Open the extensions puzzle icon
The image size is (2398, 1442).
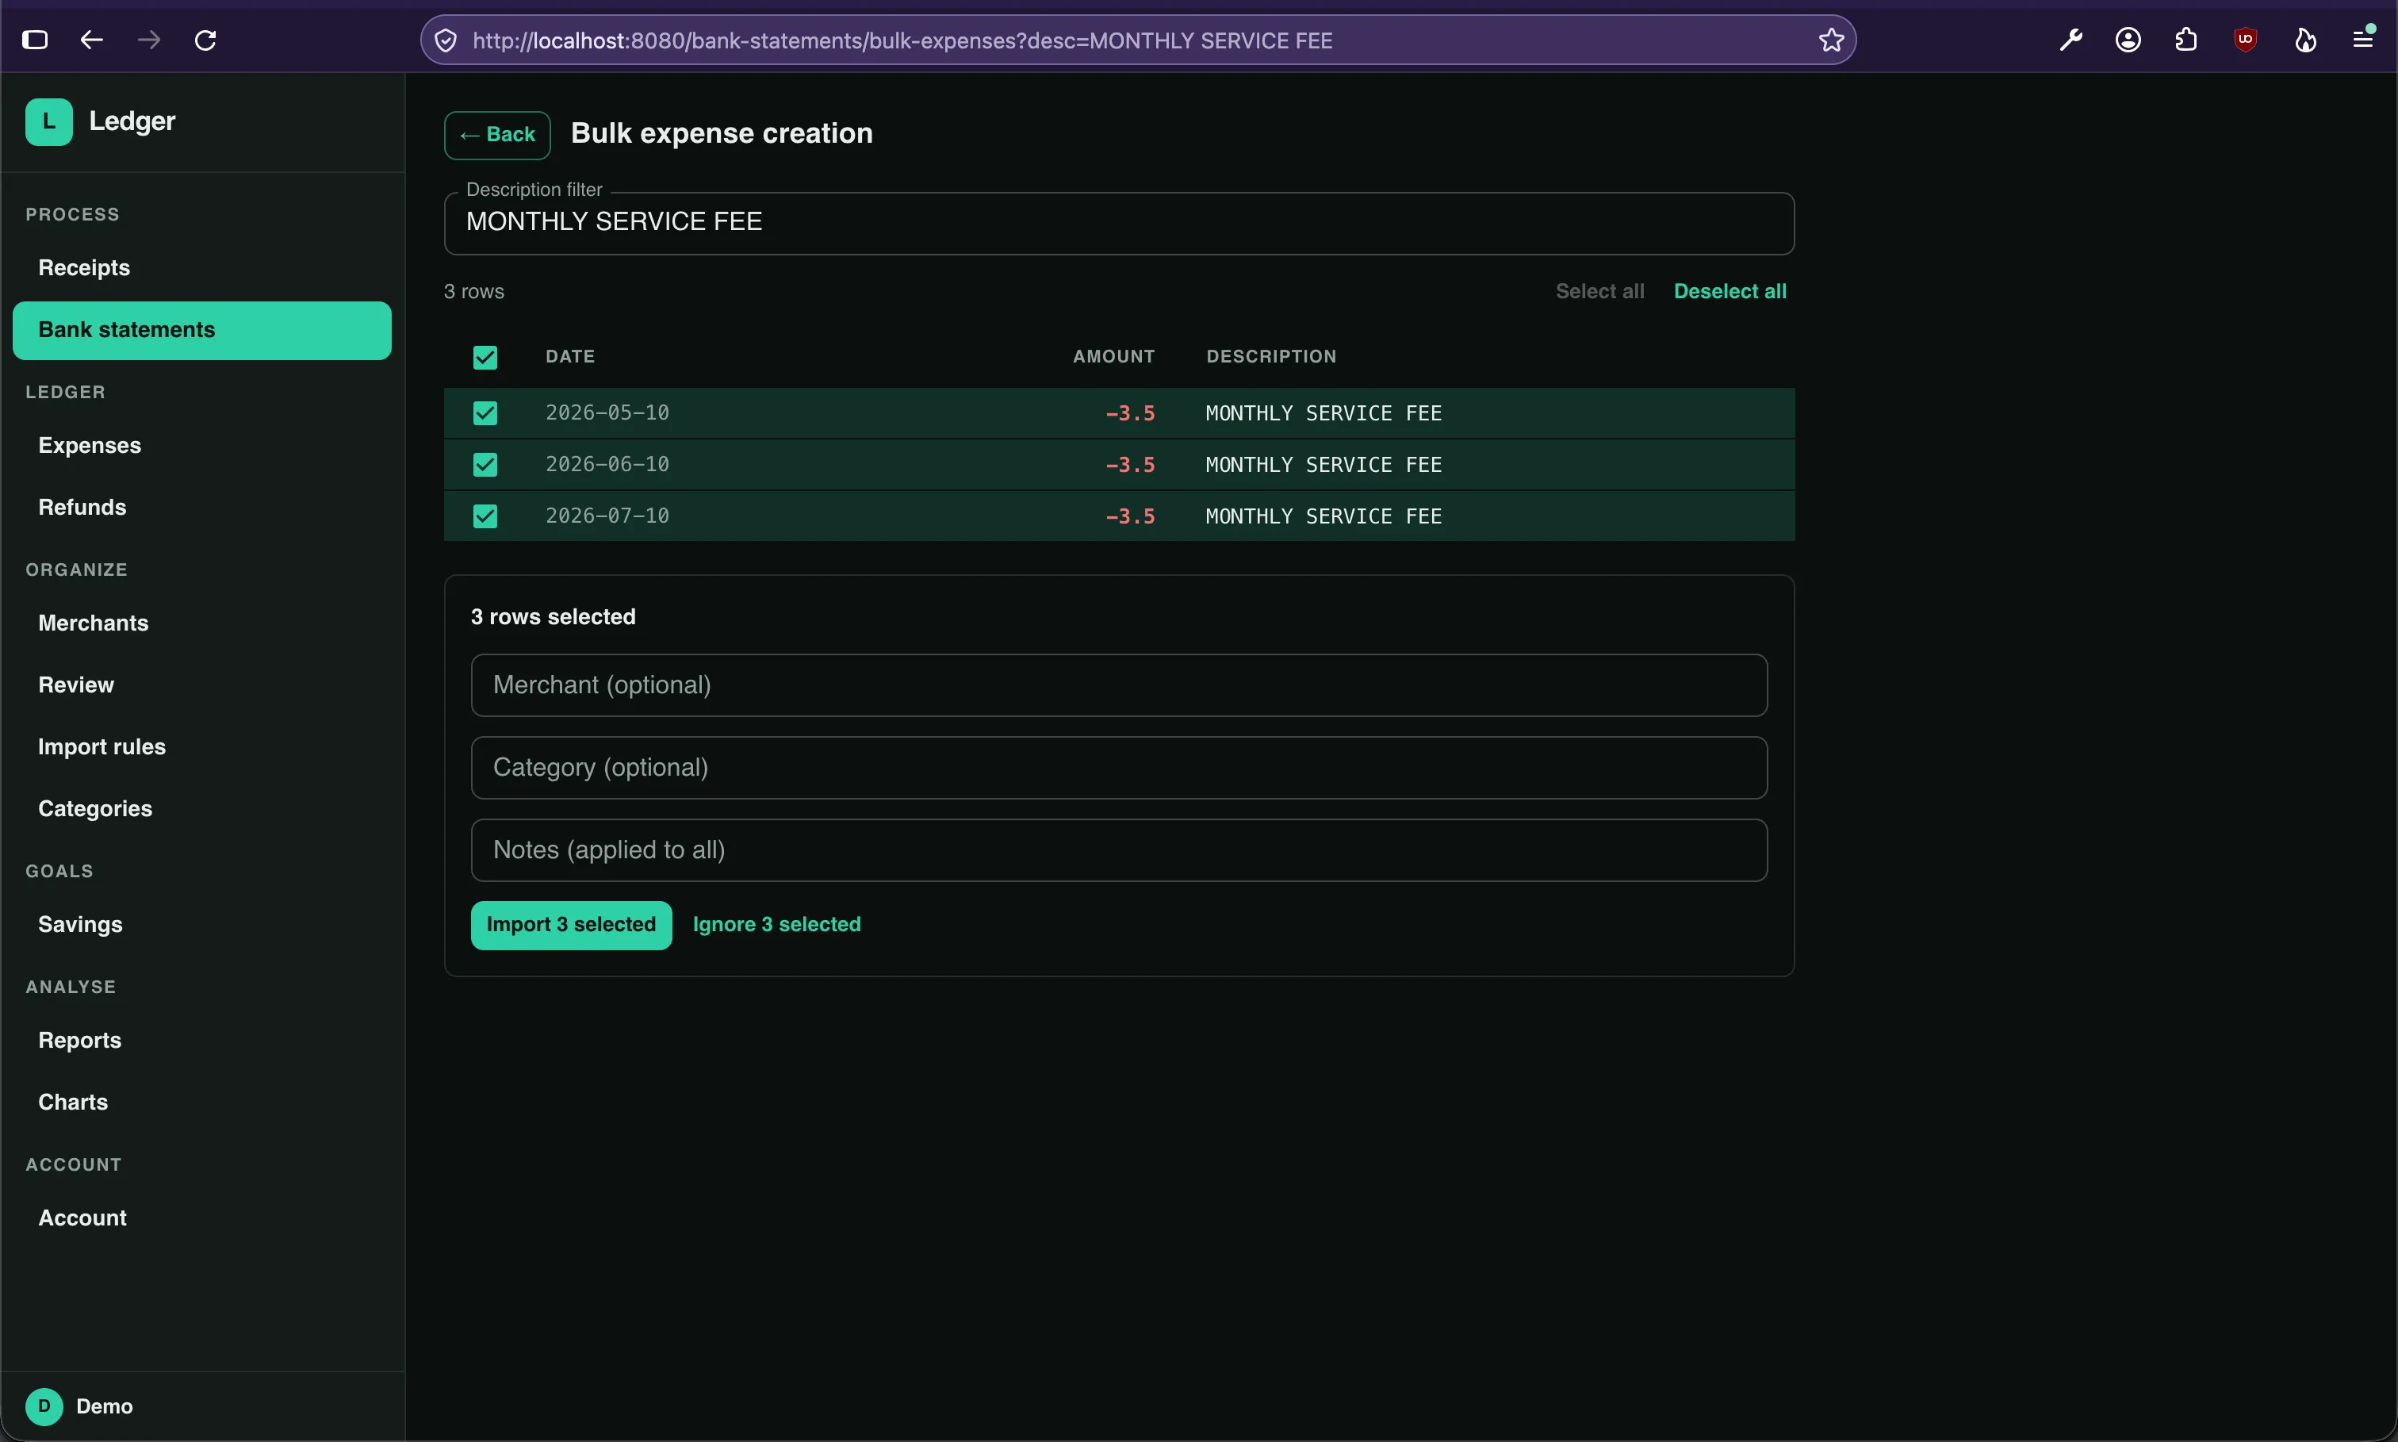pyautogui.click(x=2186, y=40)
